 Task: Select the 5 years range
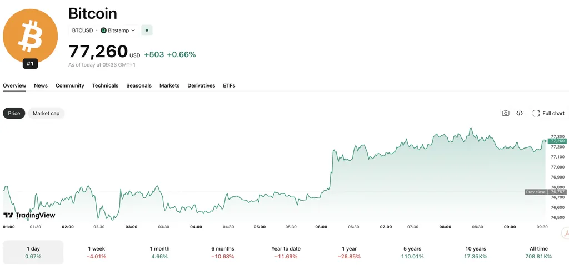[x=412, y=252]
